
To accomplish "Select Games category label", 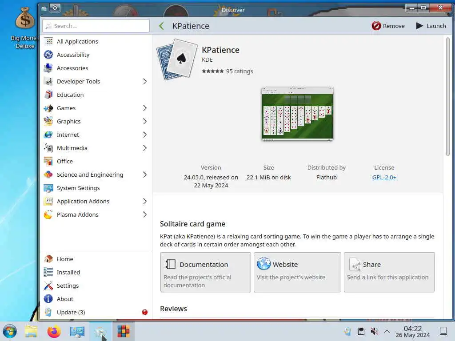I will point(66,108).
